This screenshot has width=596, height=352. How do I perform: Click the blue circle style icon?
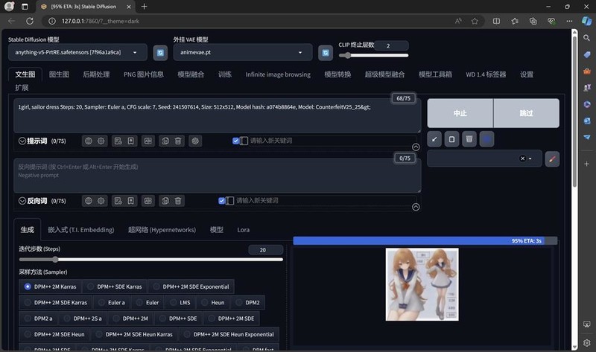(x=486, y=139)
